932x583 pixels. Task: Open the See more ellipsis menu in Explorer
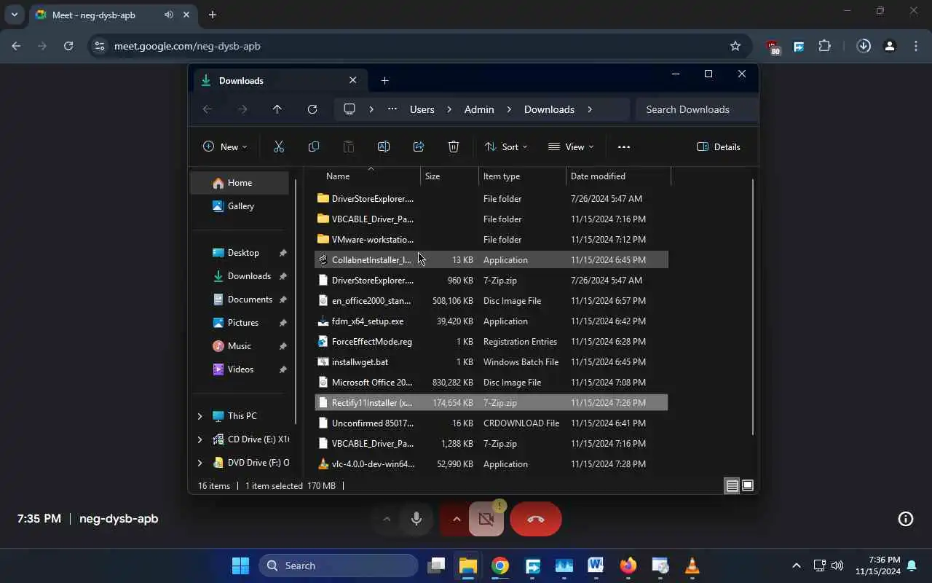coord(624,146)
